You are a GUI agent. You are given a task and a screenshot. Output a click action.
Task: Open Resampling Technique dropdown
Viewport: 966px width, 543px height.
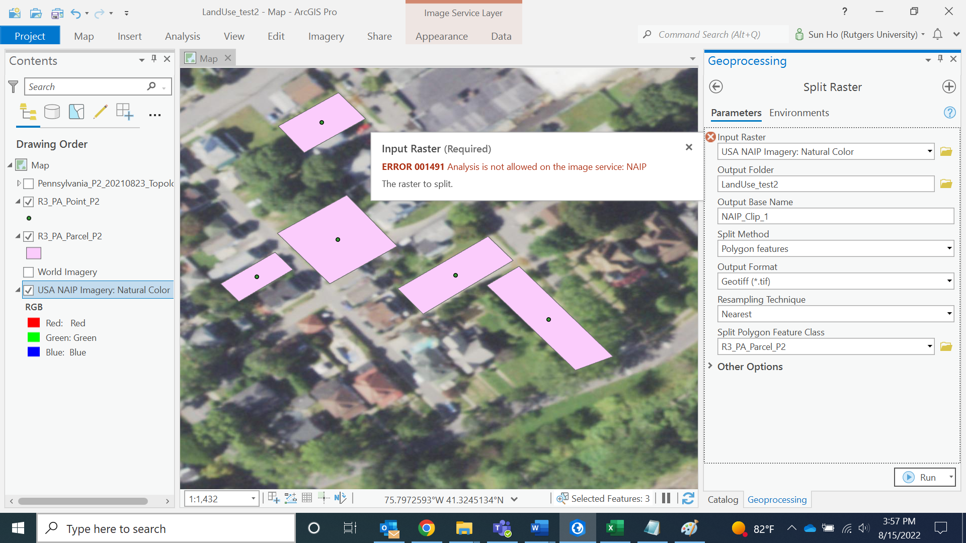coord(949,314)
